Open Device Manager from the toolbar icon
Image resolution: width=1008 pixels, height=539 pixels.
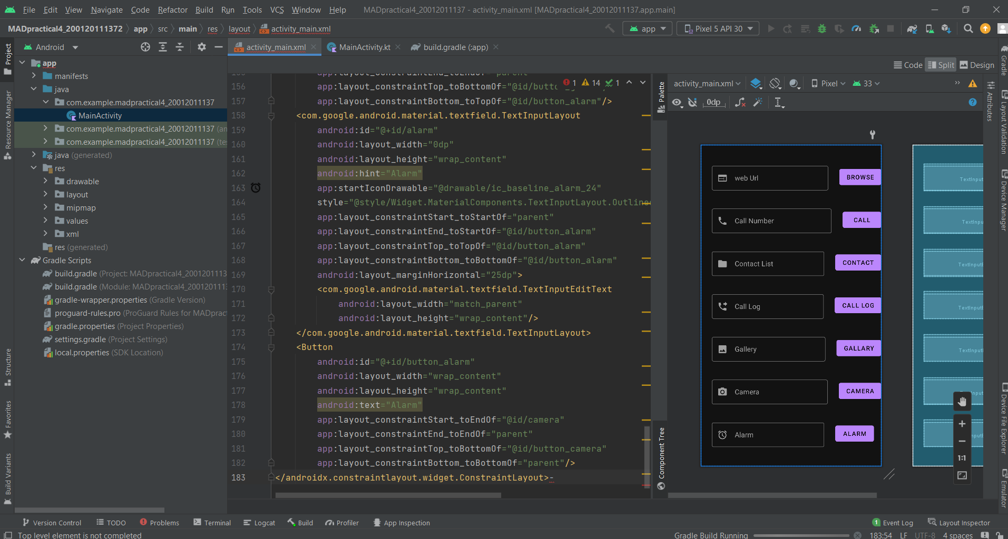(929, 29)
